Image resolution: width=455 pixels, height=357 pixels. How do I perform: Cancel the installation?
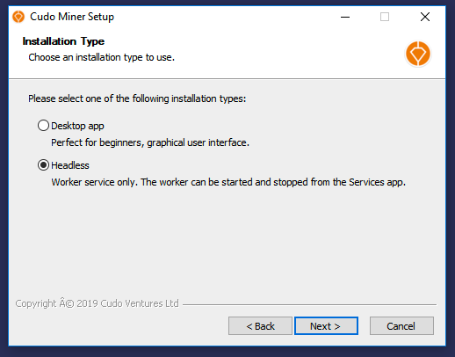[401, 325]
